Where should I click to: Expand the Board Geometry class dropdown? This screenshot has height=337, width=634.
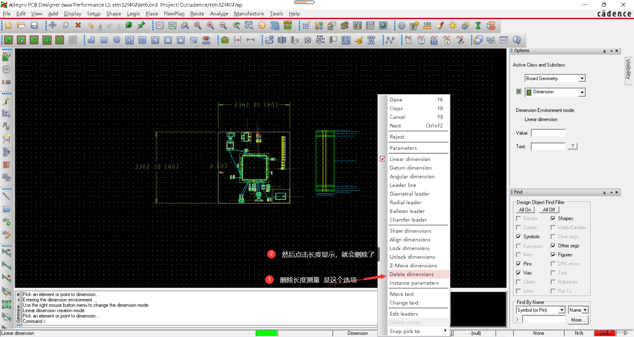click(582, 79)
